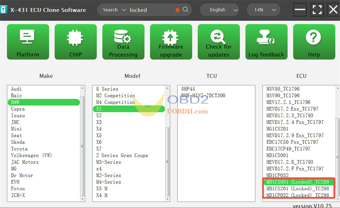Click Model list scroll-up arrow
Screen dimensions: 340x208
click(167, 88)
